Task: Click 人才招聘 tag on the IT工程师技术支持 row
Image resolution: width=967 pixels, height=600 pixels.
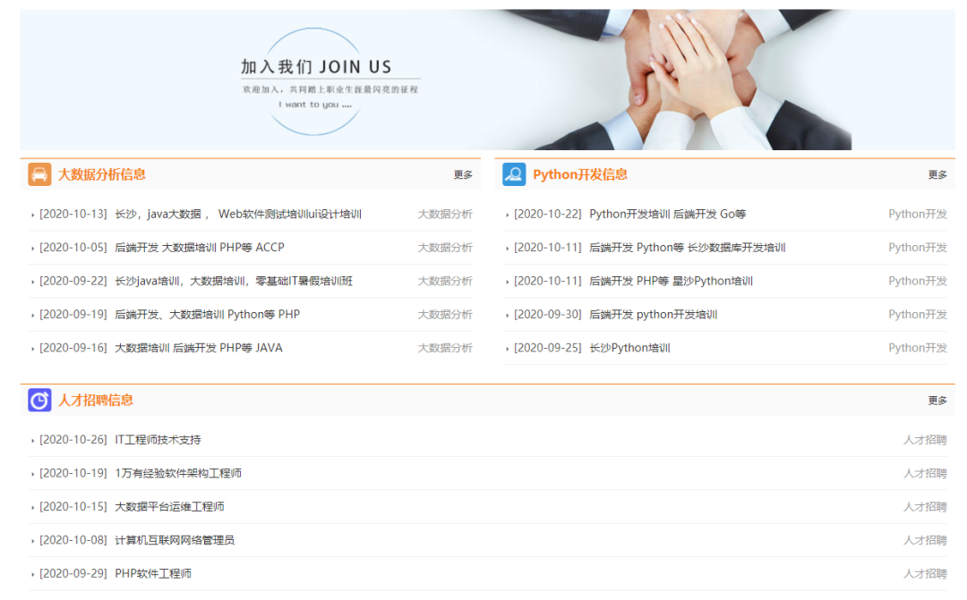Action: point(925,440)
